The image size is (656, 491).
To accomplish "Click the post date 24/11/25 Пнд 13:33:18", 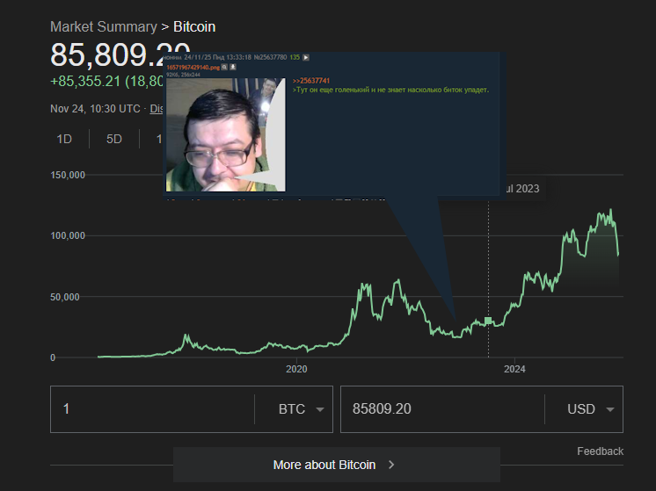I will (x=217, y=57).
